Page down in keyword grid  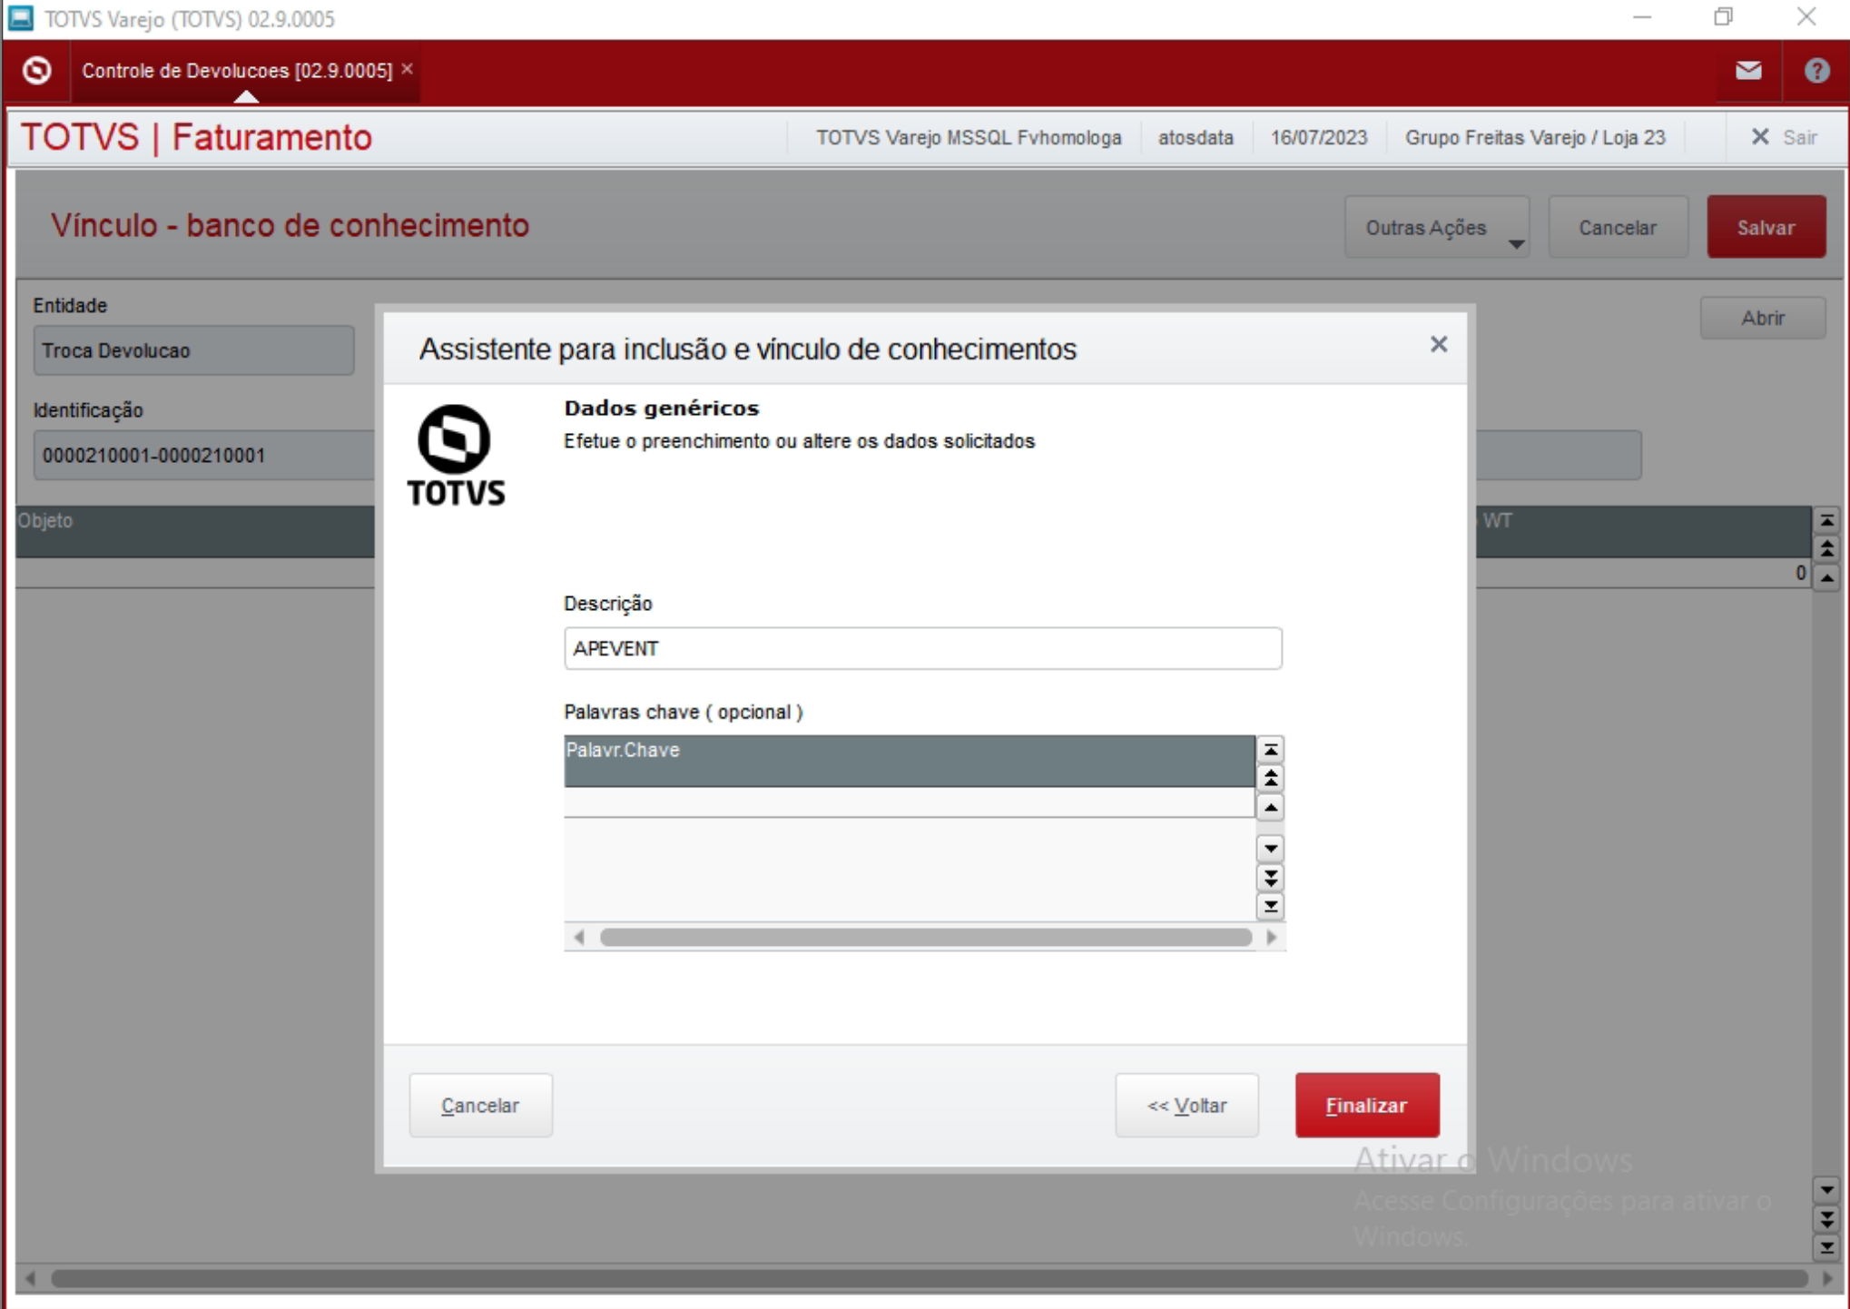[1270, 878]
